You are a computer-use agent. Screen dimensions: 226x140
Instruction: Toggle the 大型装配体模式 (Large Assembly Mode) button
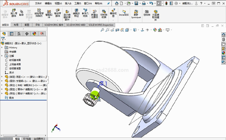click(155, 13)
